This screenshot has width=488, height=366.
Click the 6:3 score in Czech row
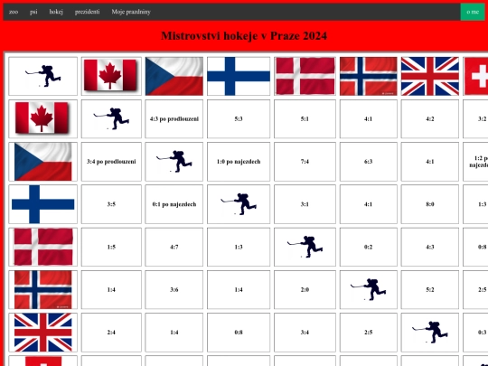368,162
